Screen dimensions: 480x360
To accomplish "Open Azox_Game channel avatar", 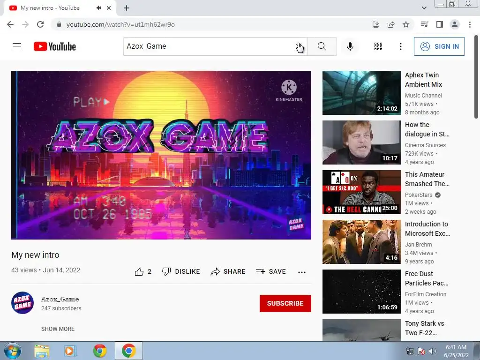I will tap(22, 303).
